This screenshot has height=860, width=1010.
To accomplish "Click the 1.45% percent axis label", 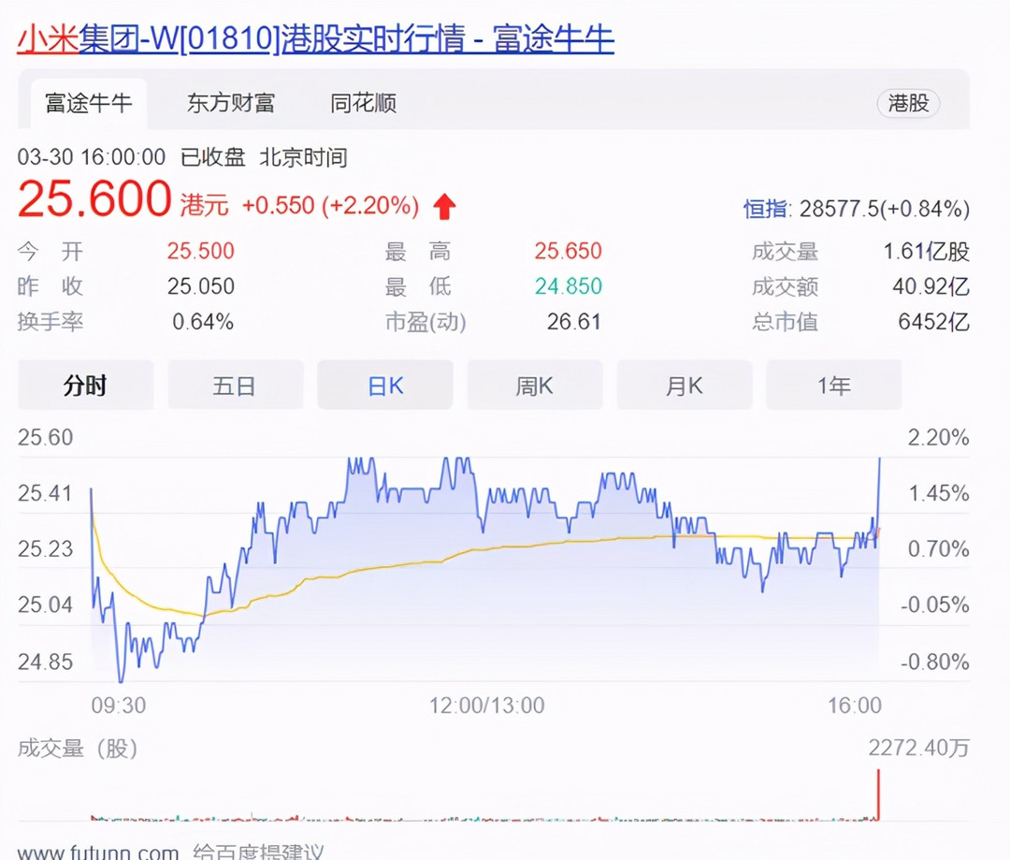I will 939,494.
